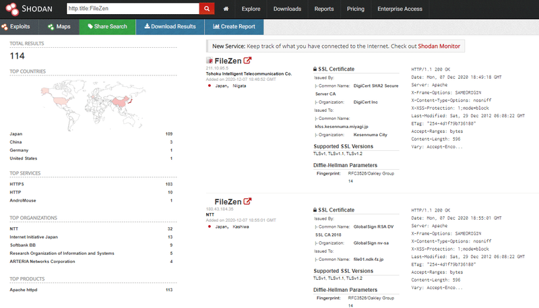Viewport: 539px width, 308px height.
Task: Filter by AndroMouse service
Action: [23, 201]
